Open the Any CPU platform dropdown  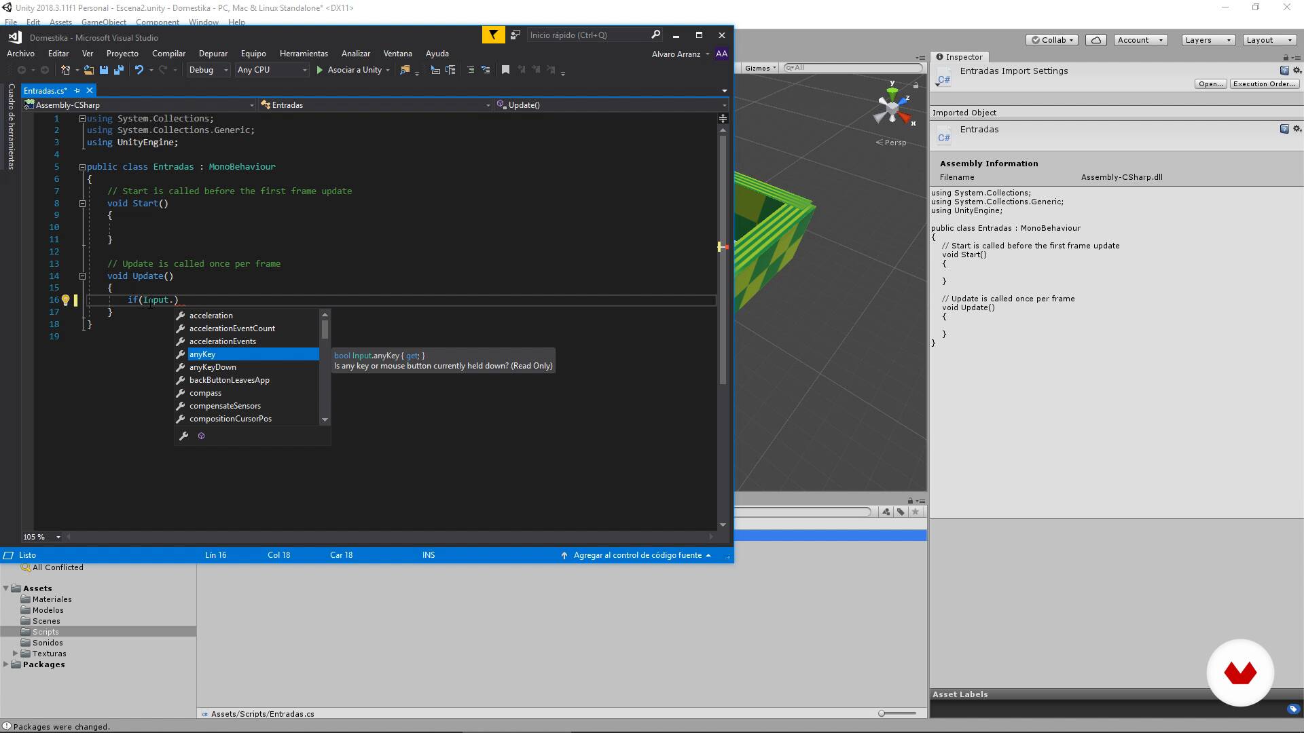272,70
